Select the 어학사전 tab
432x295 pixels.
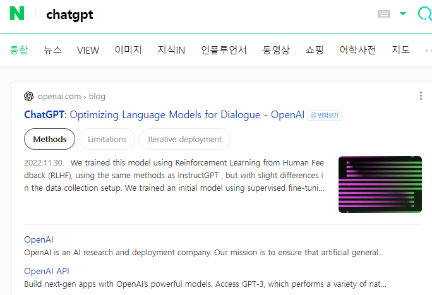click(357, 50)
